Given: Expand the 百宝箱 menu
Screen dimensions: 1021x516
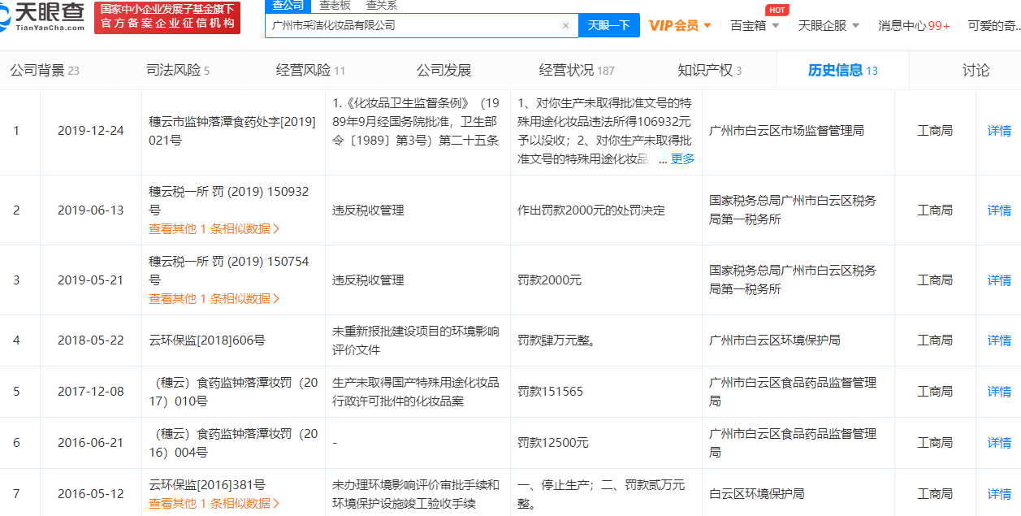Looking at the screenshot, I should coord(755,25).
